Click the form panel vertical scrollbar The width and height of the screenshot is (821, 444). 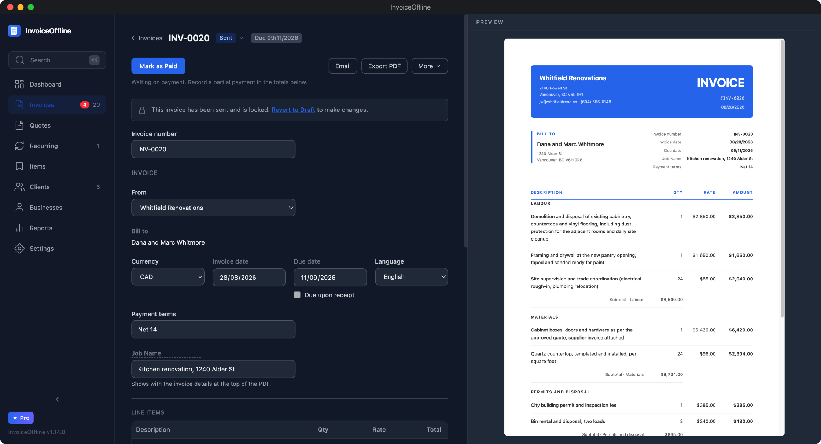[466, 131]
